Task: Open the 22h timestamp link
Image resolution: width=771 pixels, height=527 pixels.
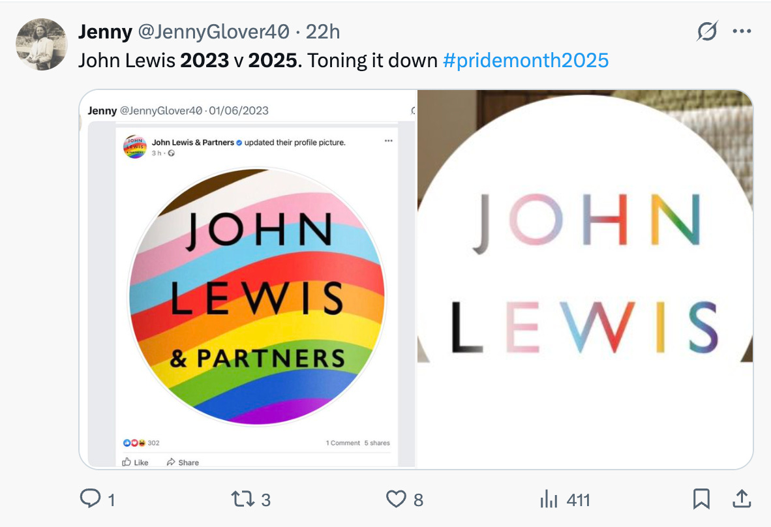Action: click(323, 32)
